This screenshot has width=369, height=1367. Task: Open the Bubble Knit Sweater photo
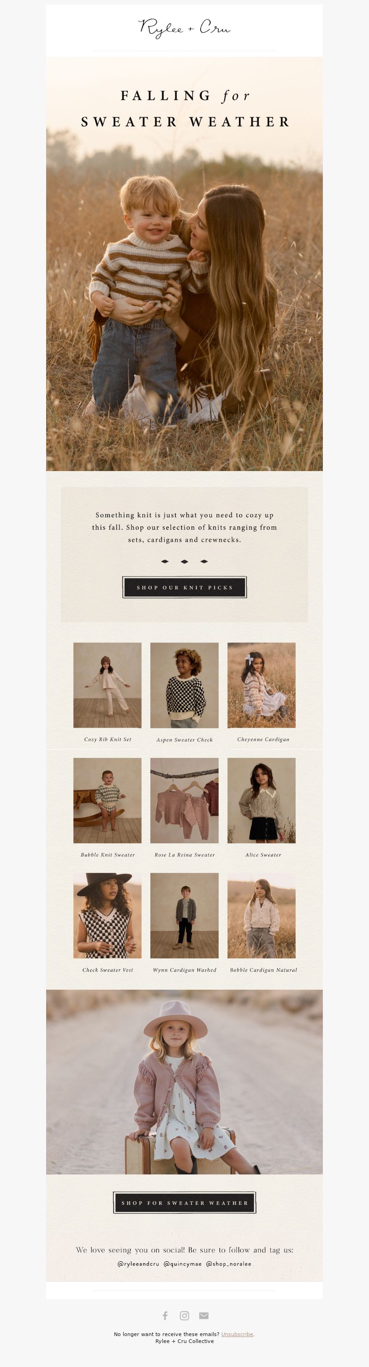pos(107,800)
